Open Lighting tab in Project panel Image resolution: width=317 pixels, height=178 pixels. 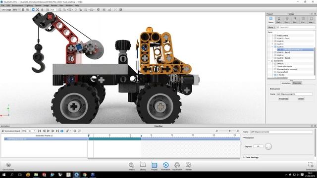[295, 20]
